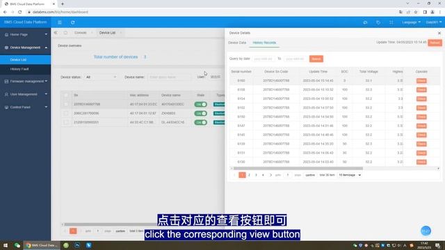Click the Query by date end field
This screenshot has height=250, width=445.
click(295, 59)
